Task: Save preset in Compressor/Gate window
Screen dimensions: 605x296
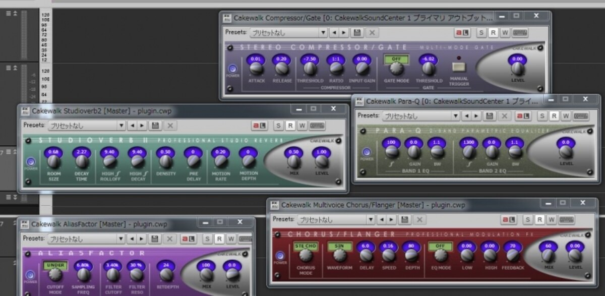Action: tap(357, 33)
